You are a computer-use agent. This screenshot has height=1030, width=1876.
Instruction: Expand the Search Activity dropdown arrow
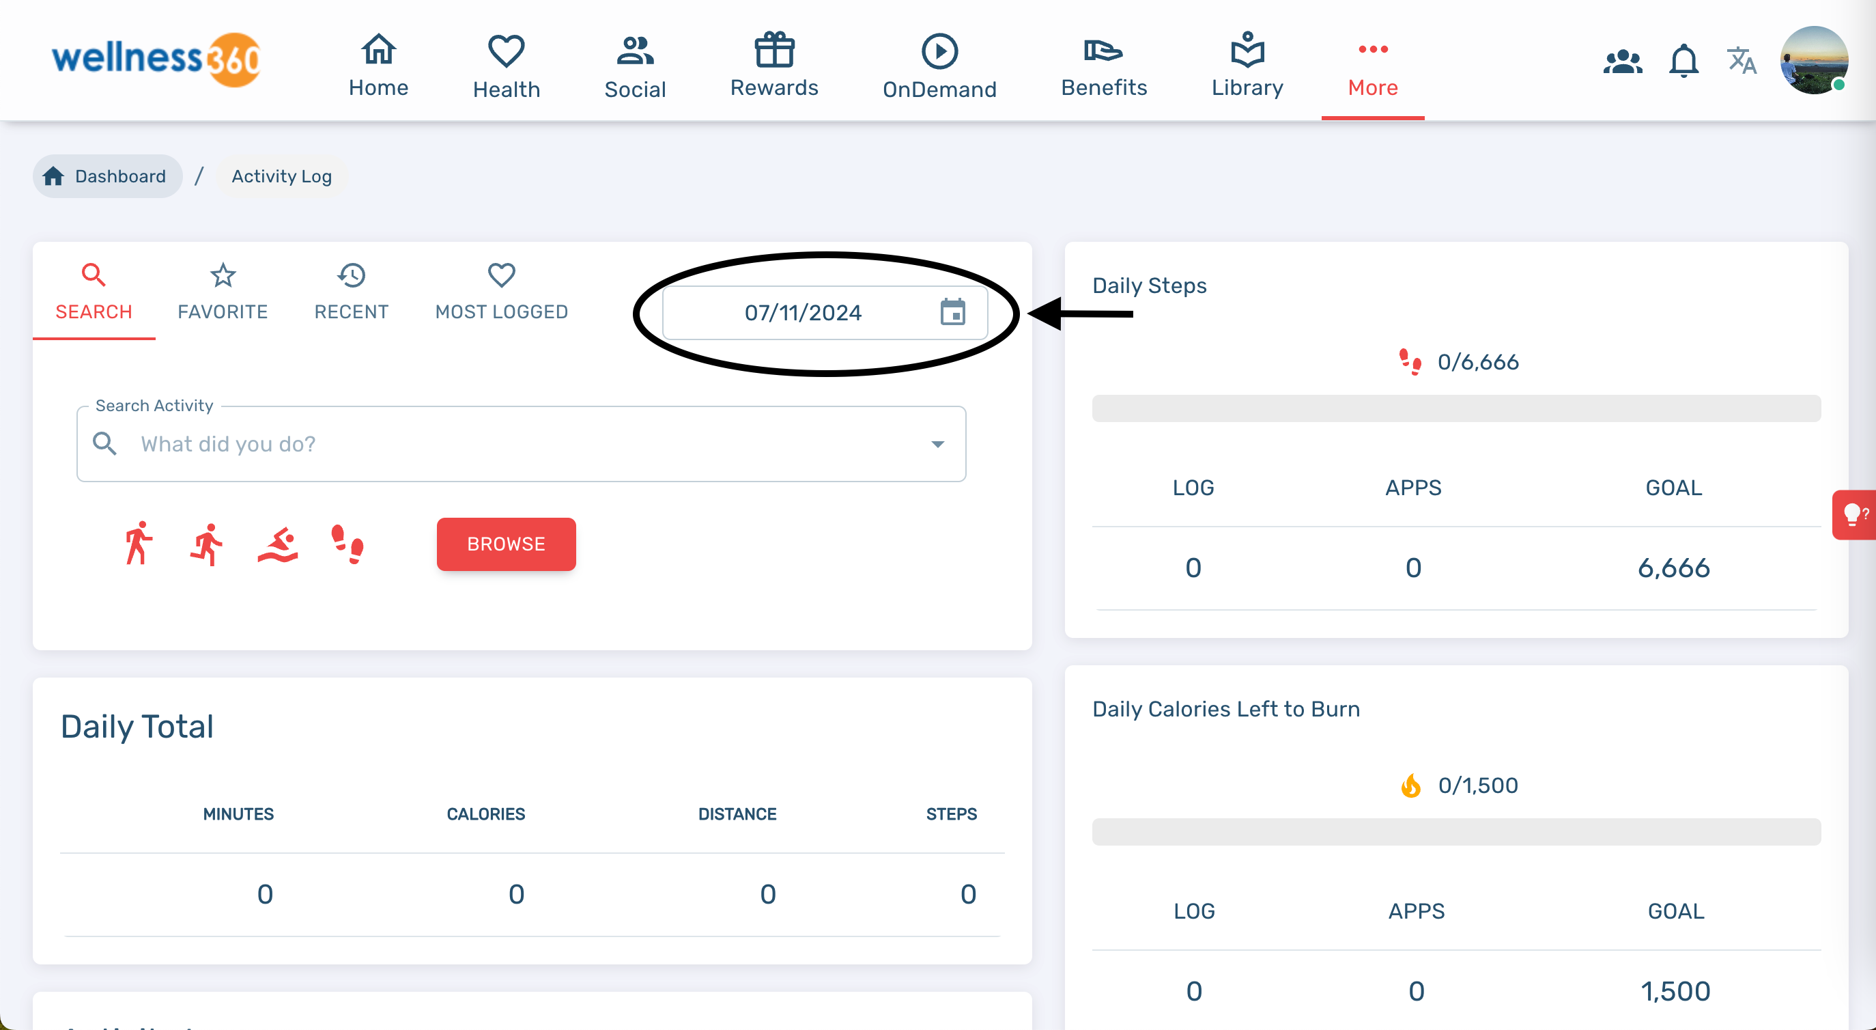coord(937,445)
